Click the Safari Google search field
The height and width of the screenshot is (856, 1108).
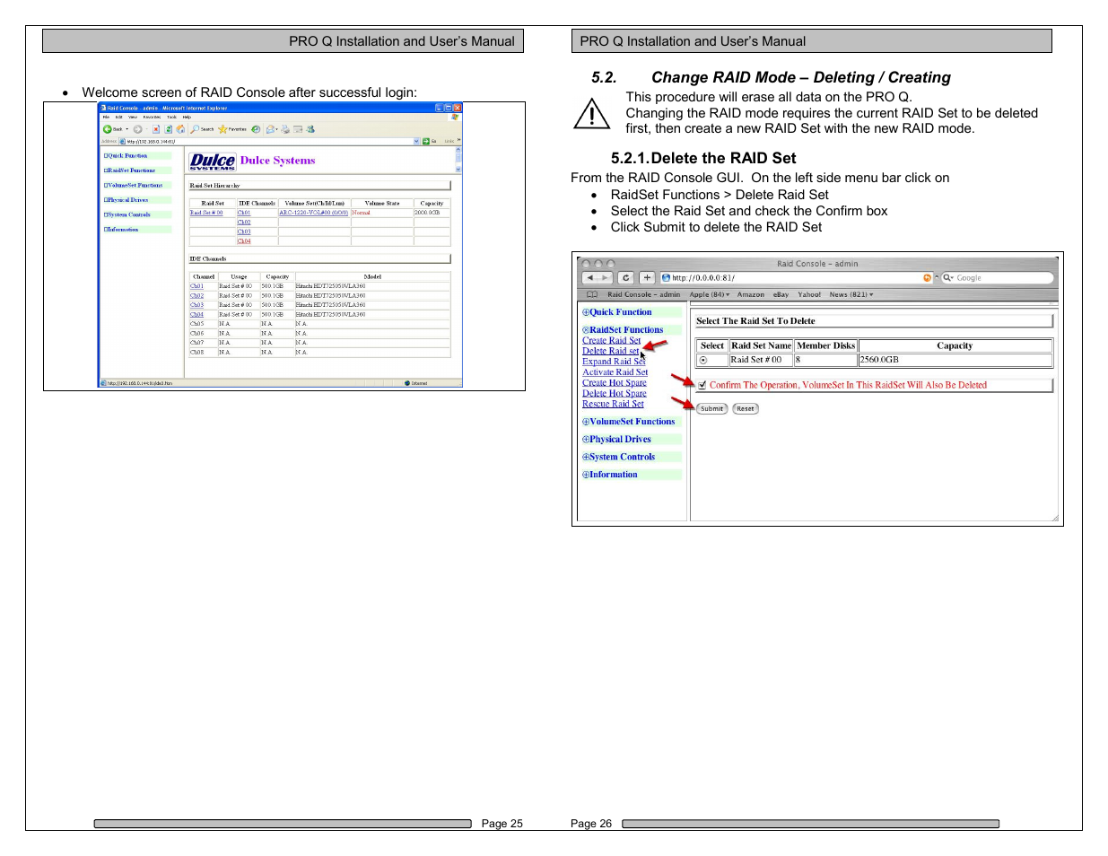tap(997, 278)
